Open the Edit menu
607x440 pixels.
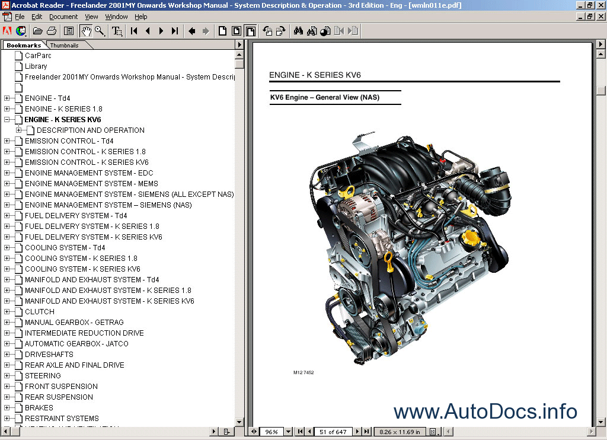37,17
